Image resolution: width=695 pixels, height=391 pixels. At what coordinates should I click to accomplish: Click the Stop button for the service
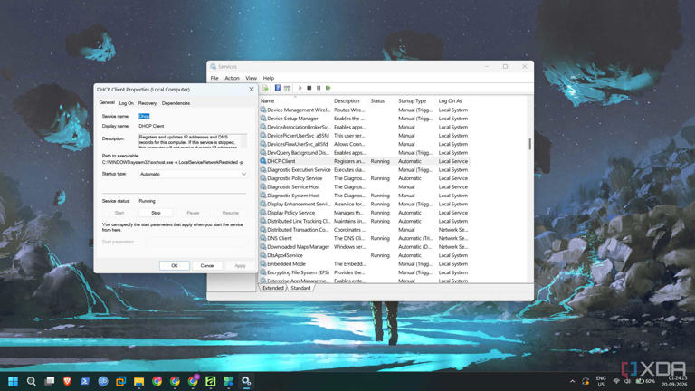[156, 213]
